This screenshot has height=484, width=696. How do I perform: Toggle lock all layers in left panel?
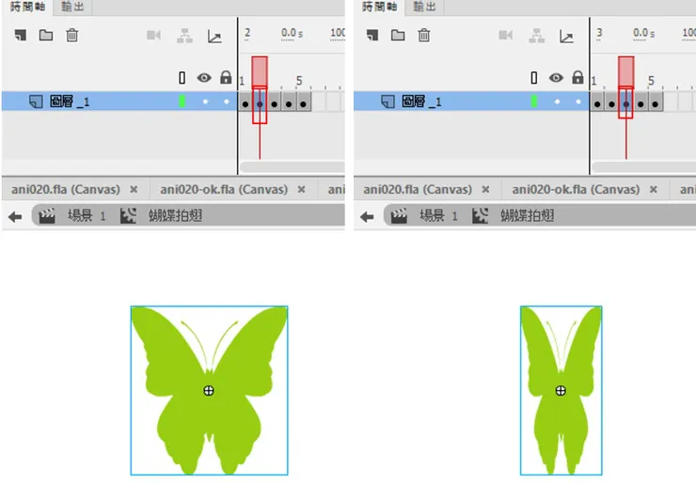pyautogui.click(x=226, y=78)
